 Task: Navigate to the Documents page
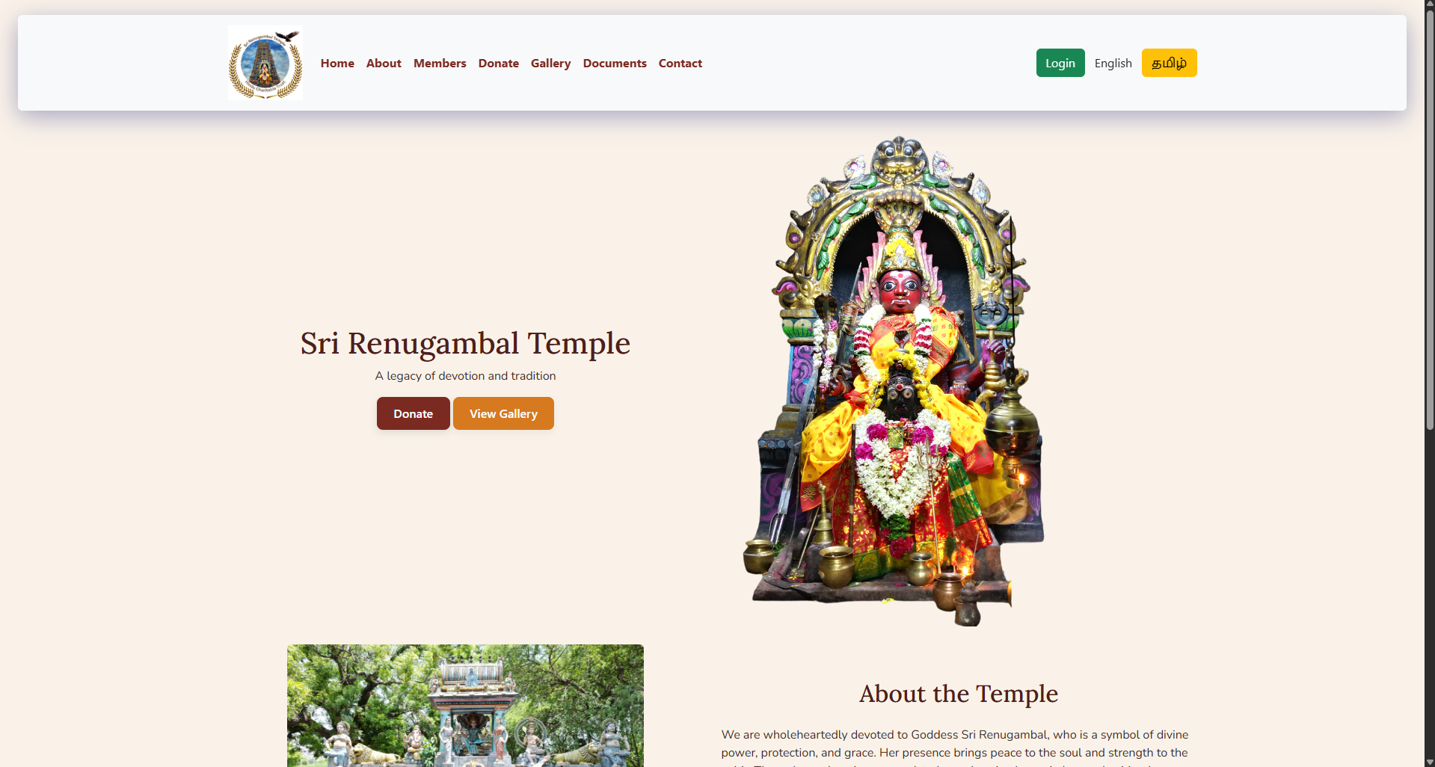(615, 64)
